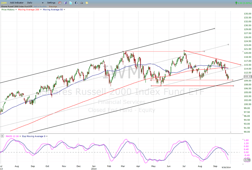This screenshot has height=170, width=252.
Task: Click the 9/26/2014 date label
Action: (x=226, y=167)
